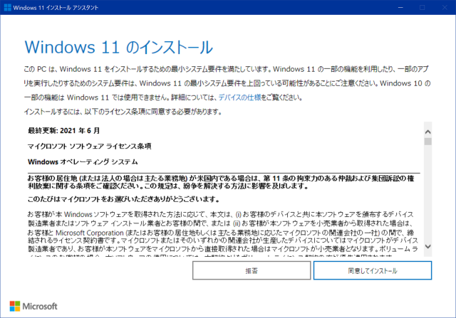Image resolution: width=456 pixels, height=318 pixels.
Task: Click the '最終更新: 2021 年 6 月' text
Action: [63, 131]
